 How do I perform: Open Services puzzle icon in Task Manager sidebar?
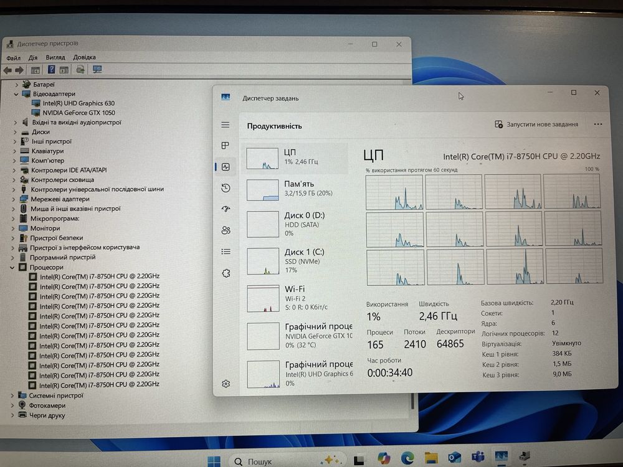click(226, 273)
